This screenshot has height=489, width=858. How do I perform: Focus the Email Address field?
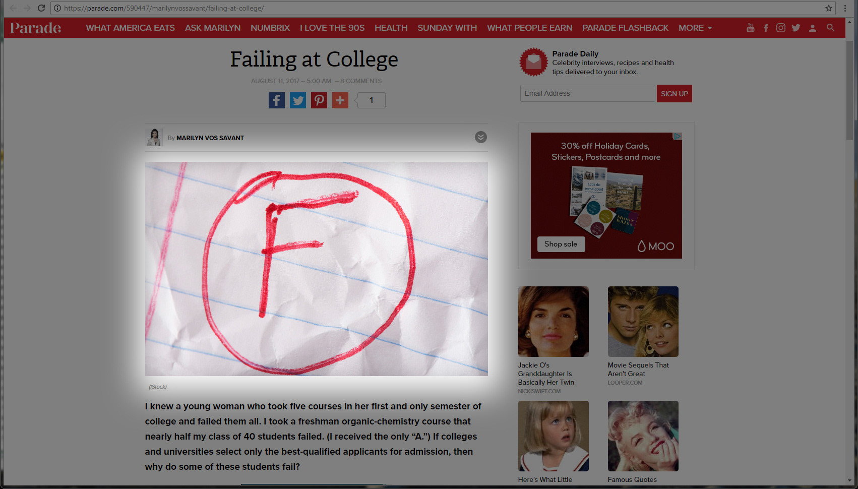[587, 93]
